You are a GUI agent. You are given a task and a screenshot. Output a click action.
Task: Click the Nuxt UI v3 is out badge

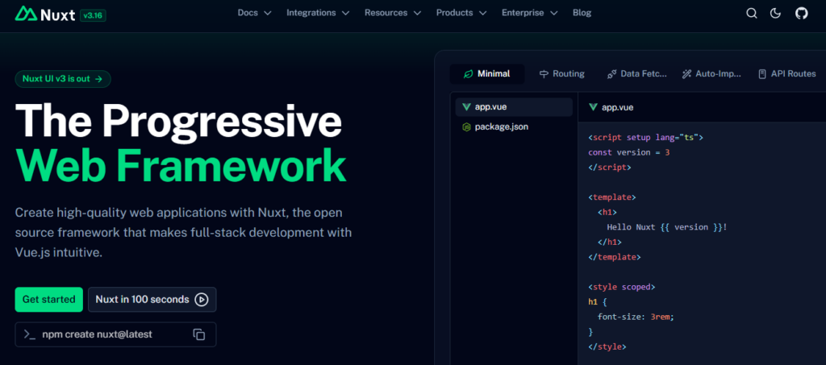click(63, 79)
